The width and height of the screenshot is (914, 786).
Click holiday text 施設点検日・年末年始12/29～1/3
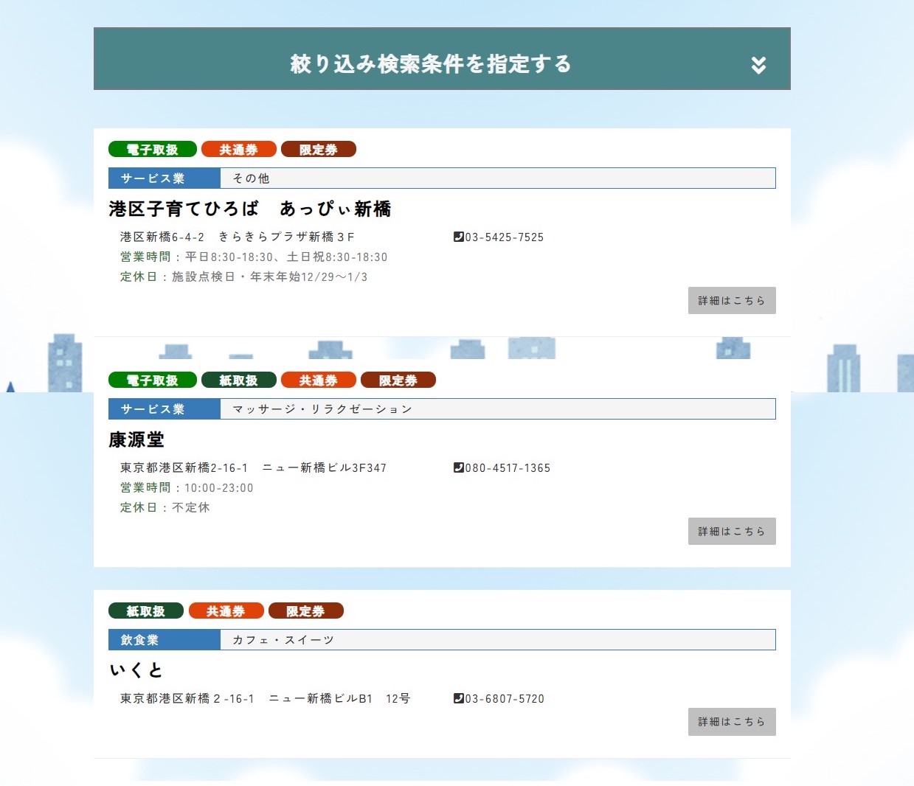coord(270,277)
